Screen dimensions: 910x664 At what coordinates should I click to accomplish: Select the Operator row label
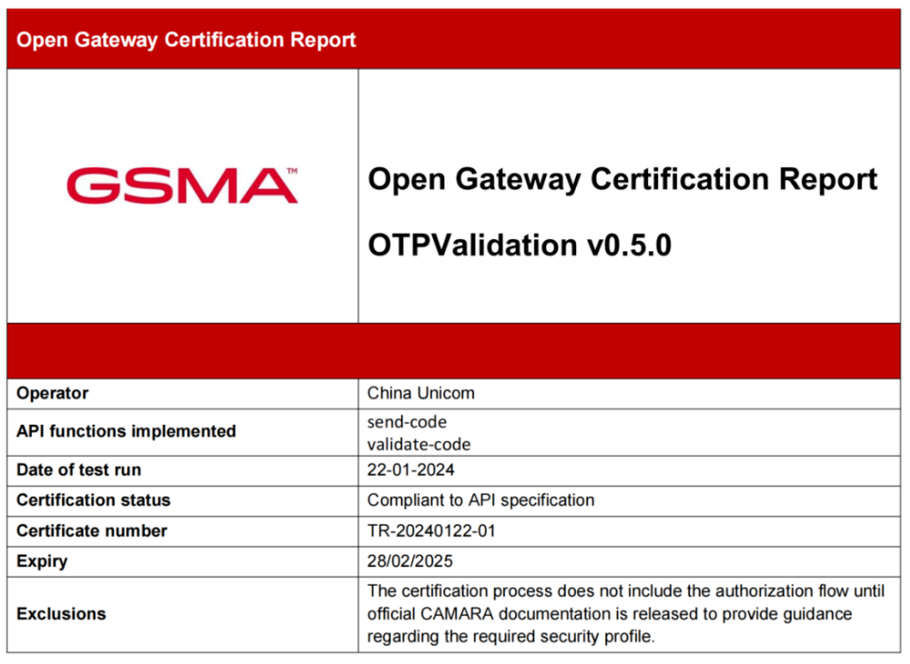53,394
